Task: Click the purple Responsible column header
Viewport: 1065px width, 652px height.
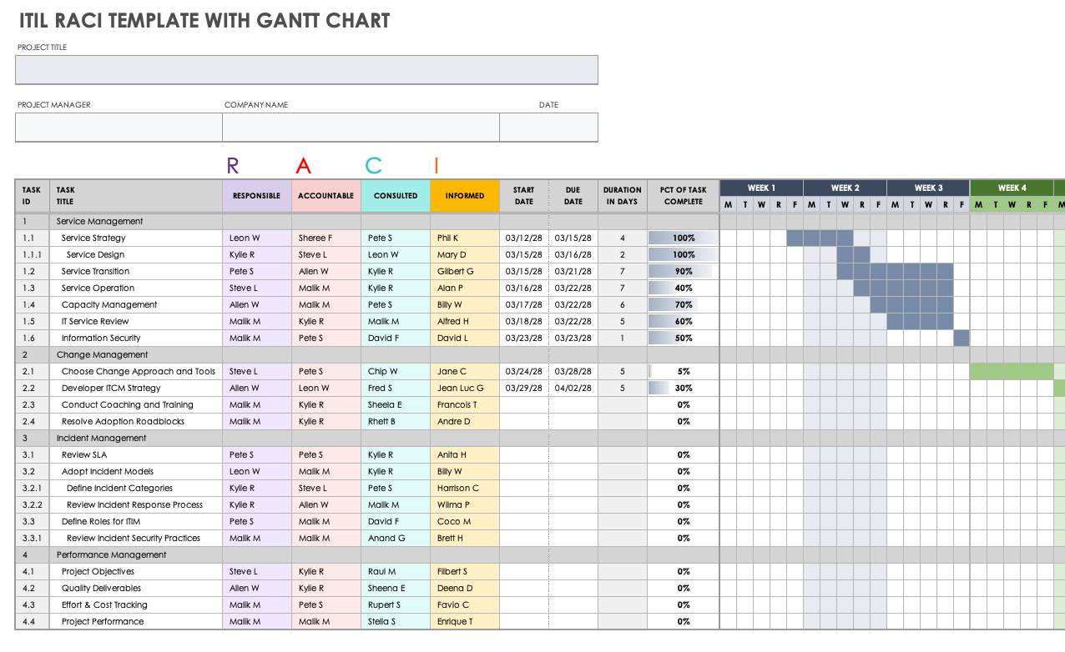Action: coord(256,196)
